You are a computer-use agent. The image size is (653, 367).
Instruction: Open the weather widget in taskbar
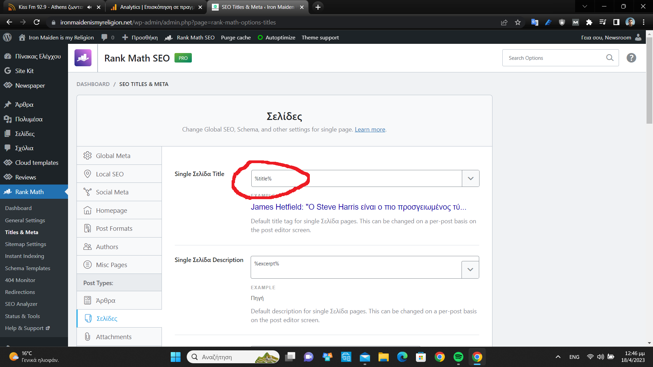33,357
